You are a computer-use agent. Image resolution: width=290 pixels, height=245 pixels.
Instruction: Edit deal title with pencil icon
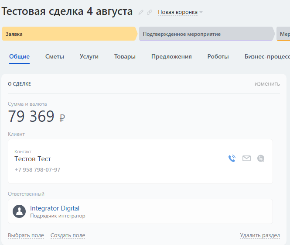click(x=141, y=12)
